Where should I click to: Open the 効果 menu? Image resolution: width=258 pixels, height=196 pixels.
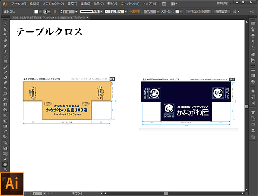(x=99, y=4)
